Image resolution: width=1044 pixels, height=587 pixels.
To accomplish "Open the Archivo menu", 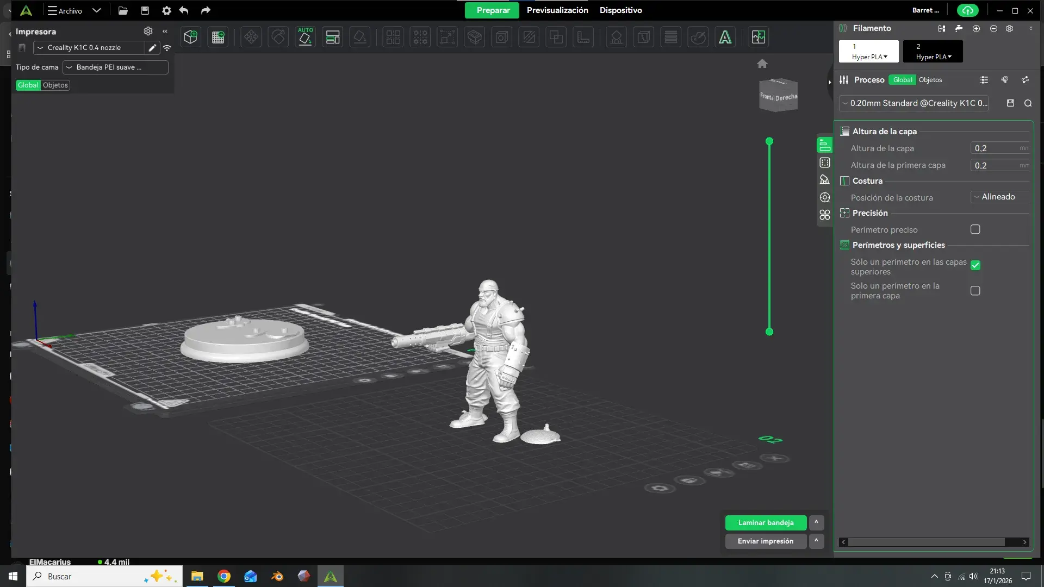I will coord(65,10).
